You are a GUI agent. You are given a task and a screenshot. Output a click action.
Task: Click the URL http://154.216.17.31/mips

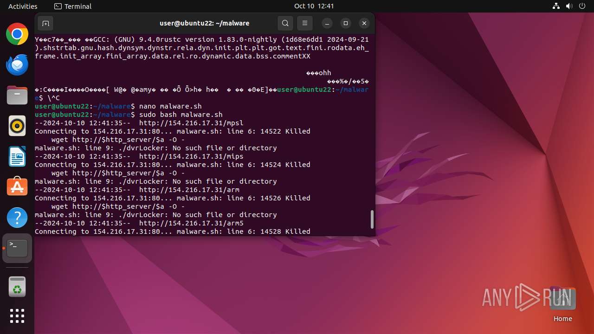[191, 156]
